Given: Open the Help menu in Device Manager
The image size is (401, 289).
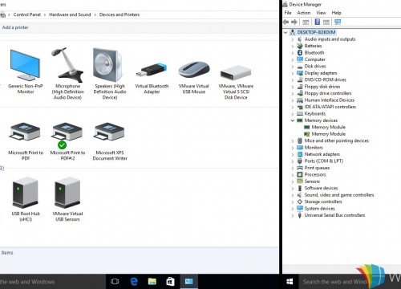Looking at the screenshot, I should [336, 13].
